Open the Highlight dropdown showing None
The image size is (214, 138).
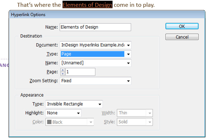click(x=63, y=113)
